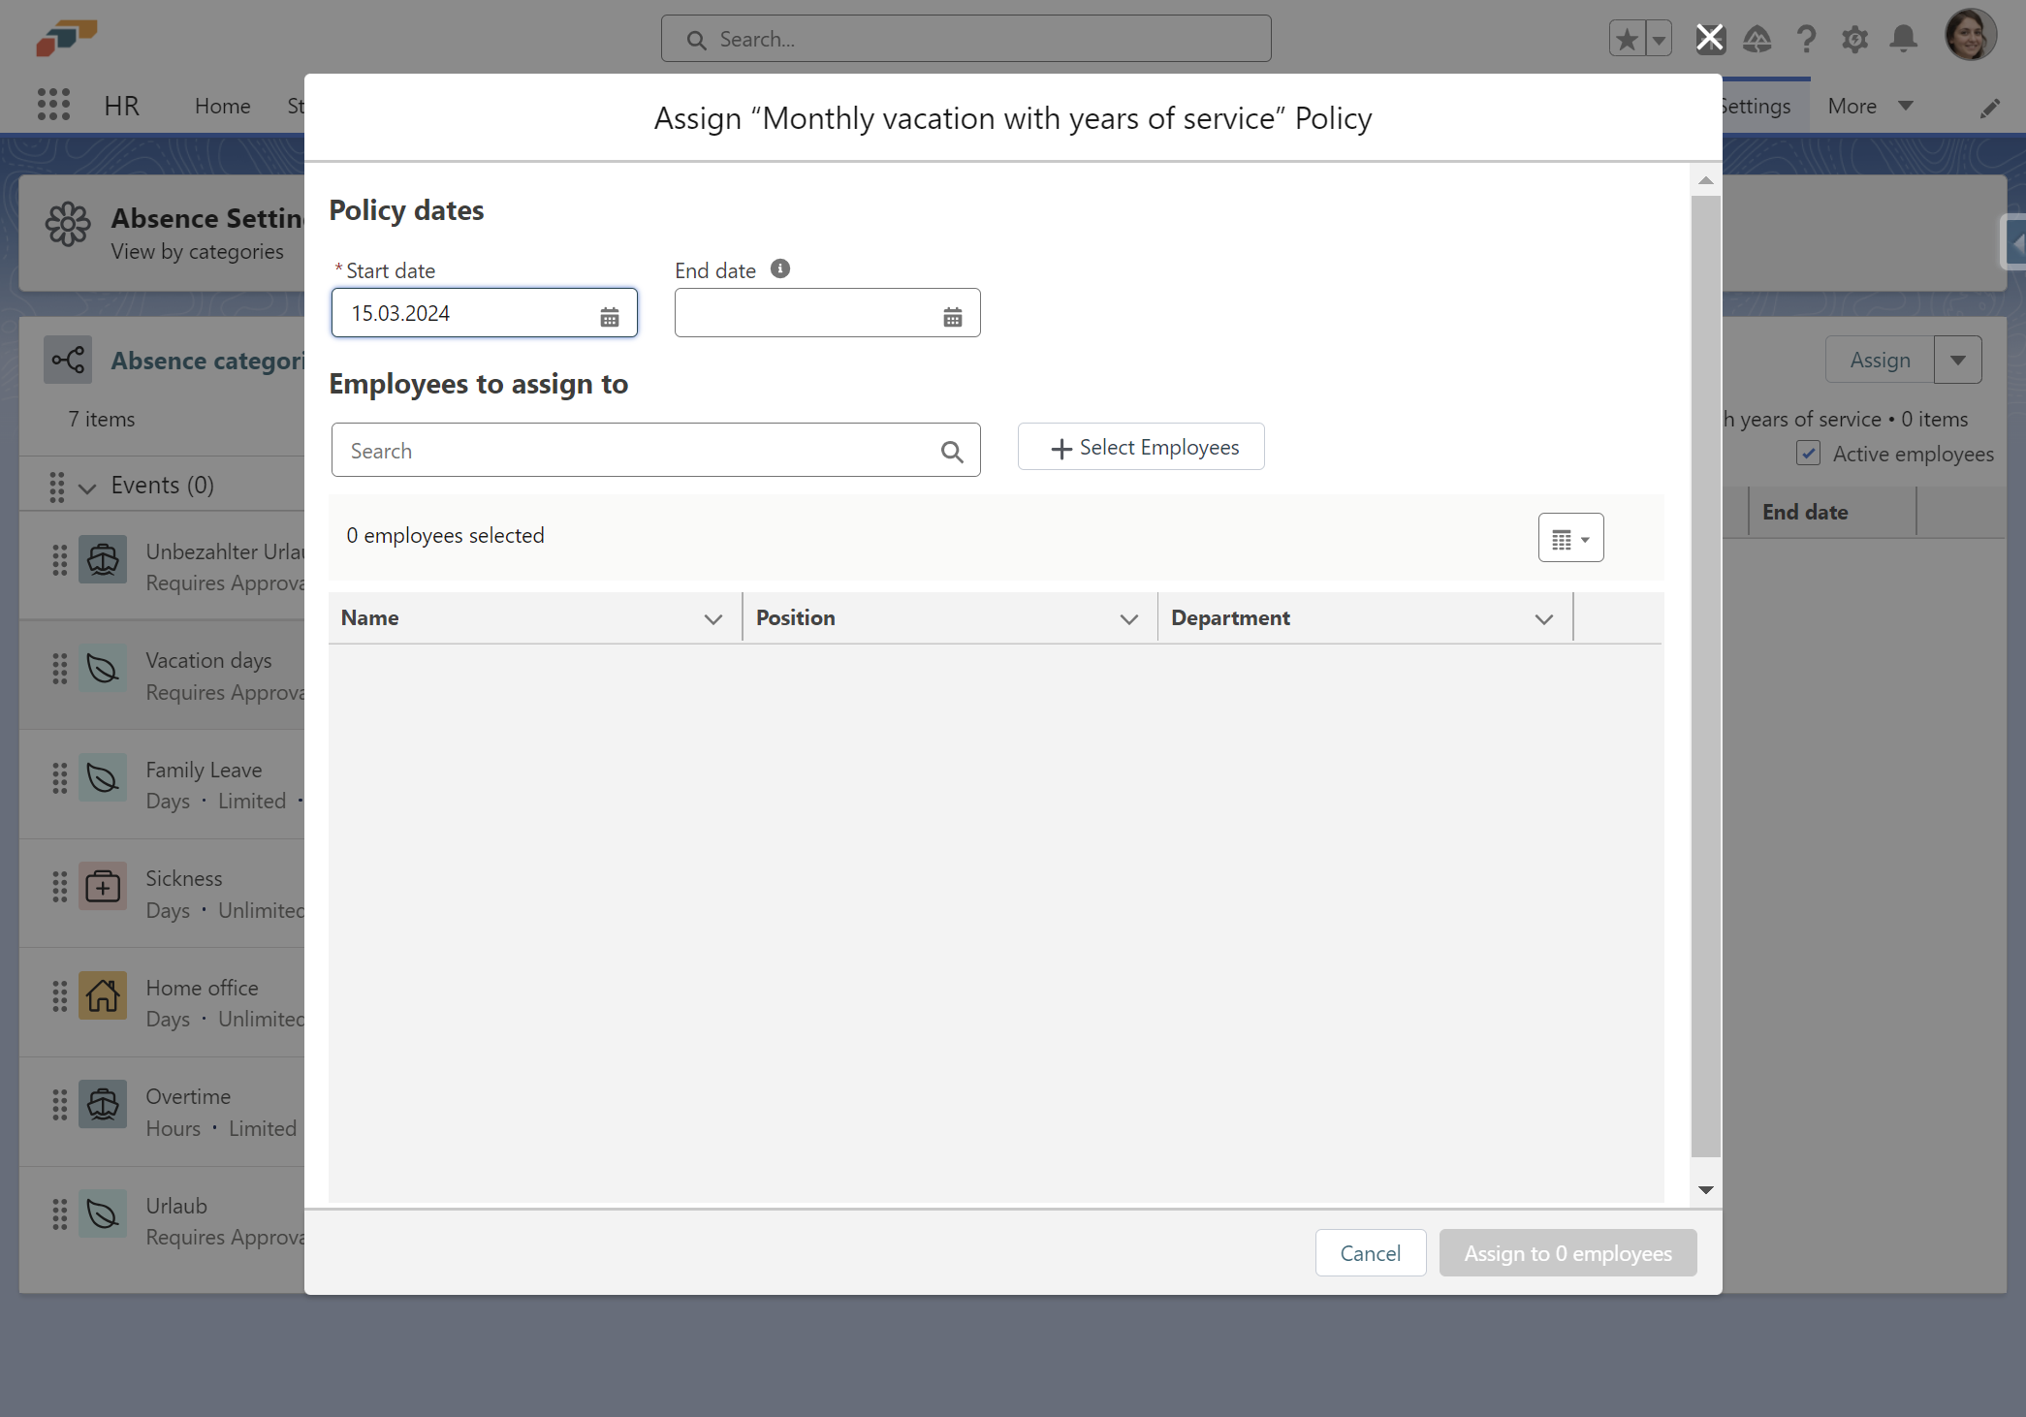
Task: Click the employee search magnifier icon
Action: point(952,452)
